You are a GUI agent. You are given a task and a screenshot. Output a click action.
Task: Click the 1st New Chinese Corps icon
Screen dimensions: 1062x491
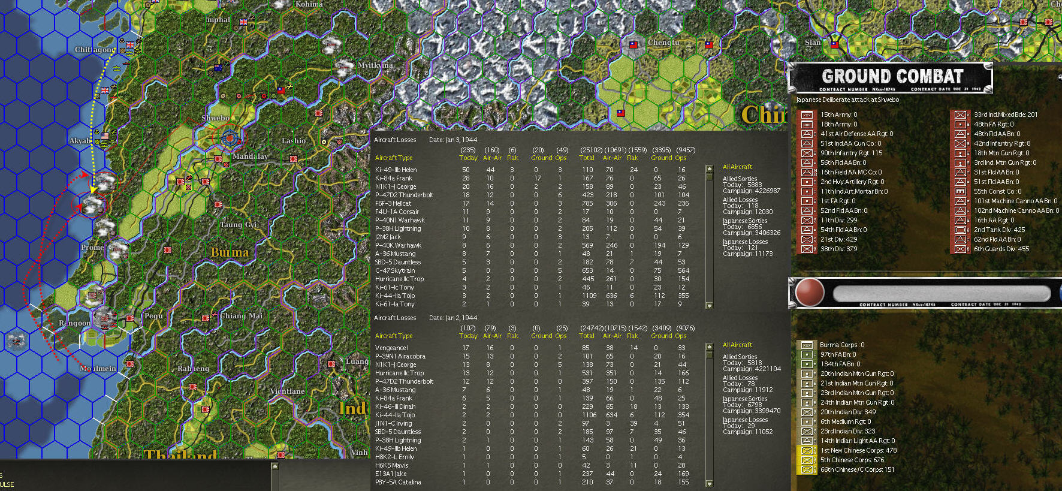coord(807,450)
